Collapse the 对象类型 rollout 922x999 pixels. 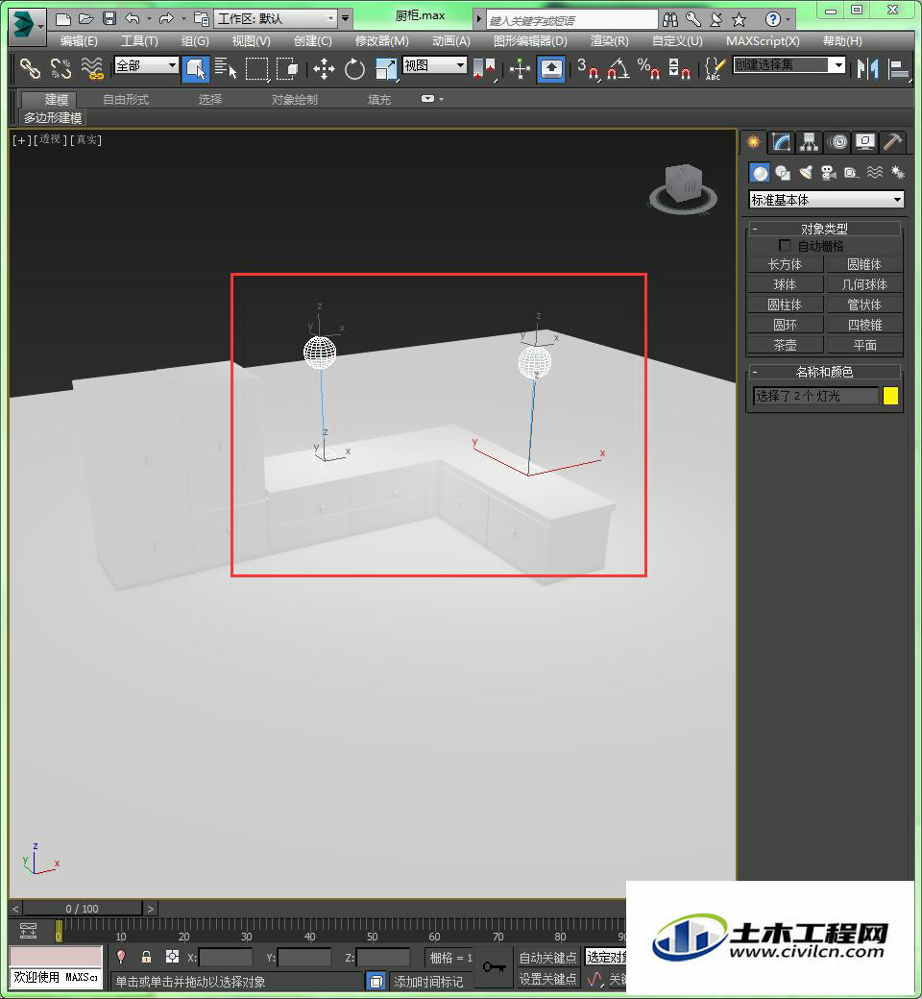[824, 228]
